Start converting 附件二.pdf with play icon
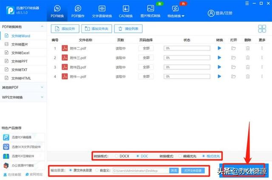 219,48
